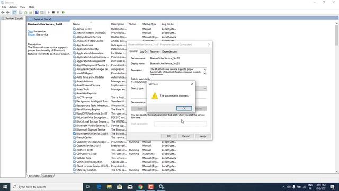Click OK in the Properties dialog

[168, 136]
